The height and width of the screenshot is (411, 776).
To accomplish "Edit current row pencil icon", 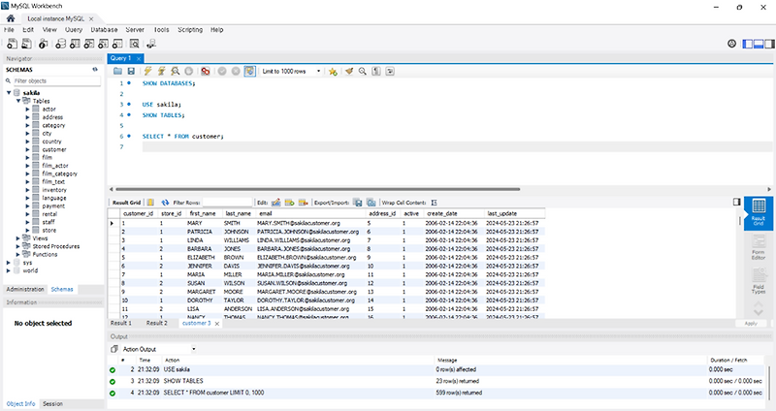I will [x=276, y=203].
